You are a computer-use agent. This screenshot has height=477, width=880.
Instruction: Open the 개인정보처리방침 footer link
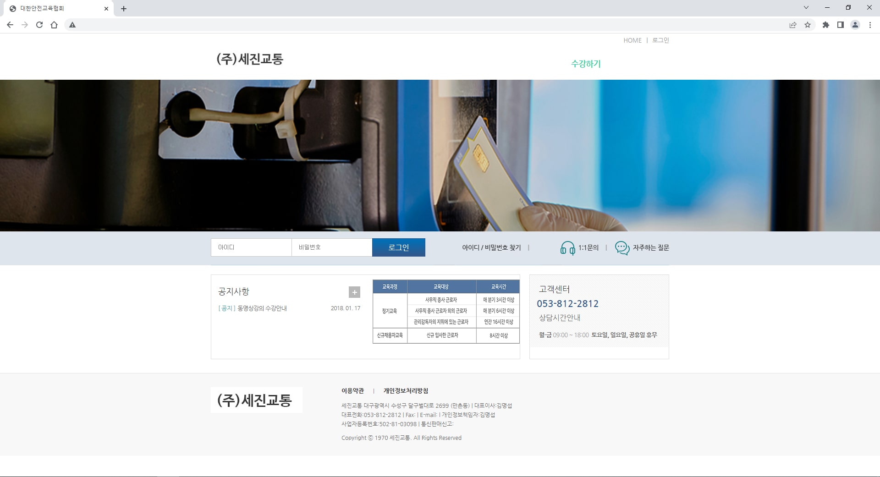click(406, 391)
